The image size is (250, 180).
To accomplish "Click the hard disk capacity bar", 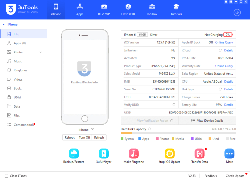I will pyautogui.click(x=178, y=133).
